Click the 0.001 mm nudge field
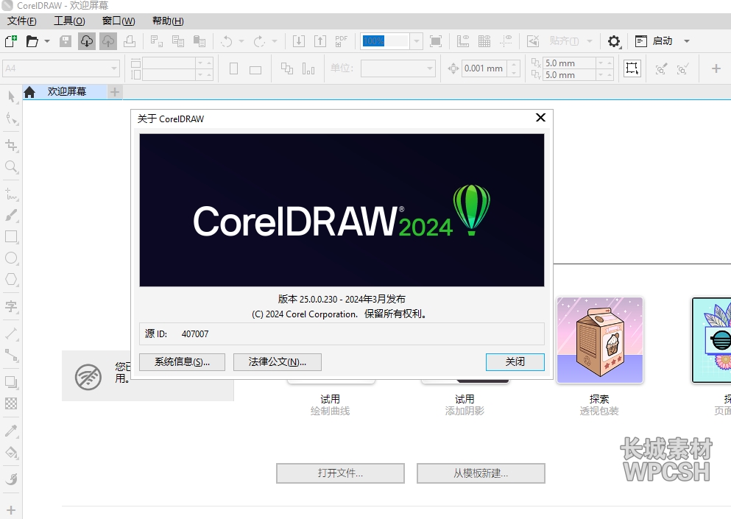731x519 pixels. (x=484, y=68)
